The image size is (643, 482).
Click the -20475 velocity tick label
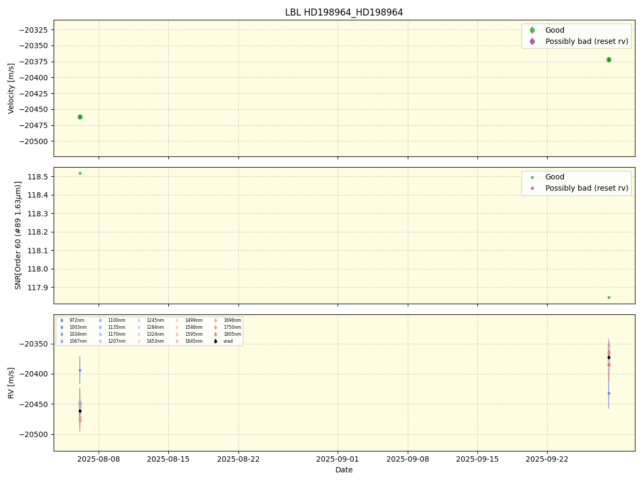click(35, 126)
